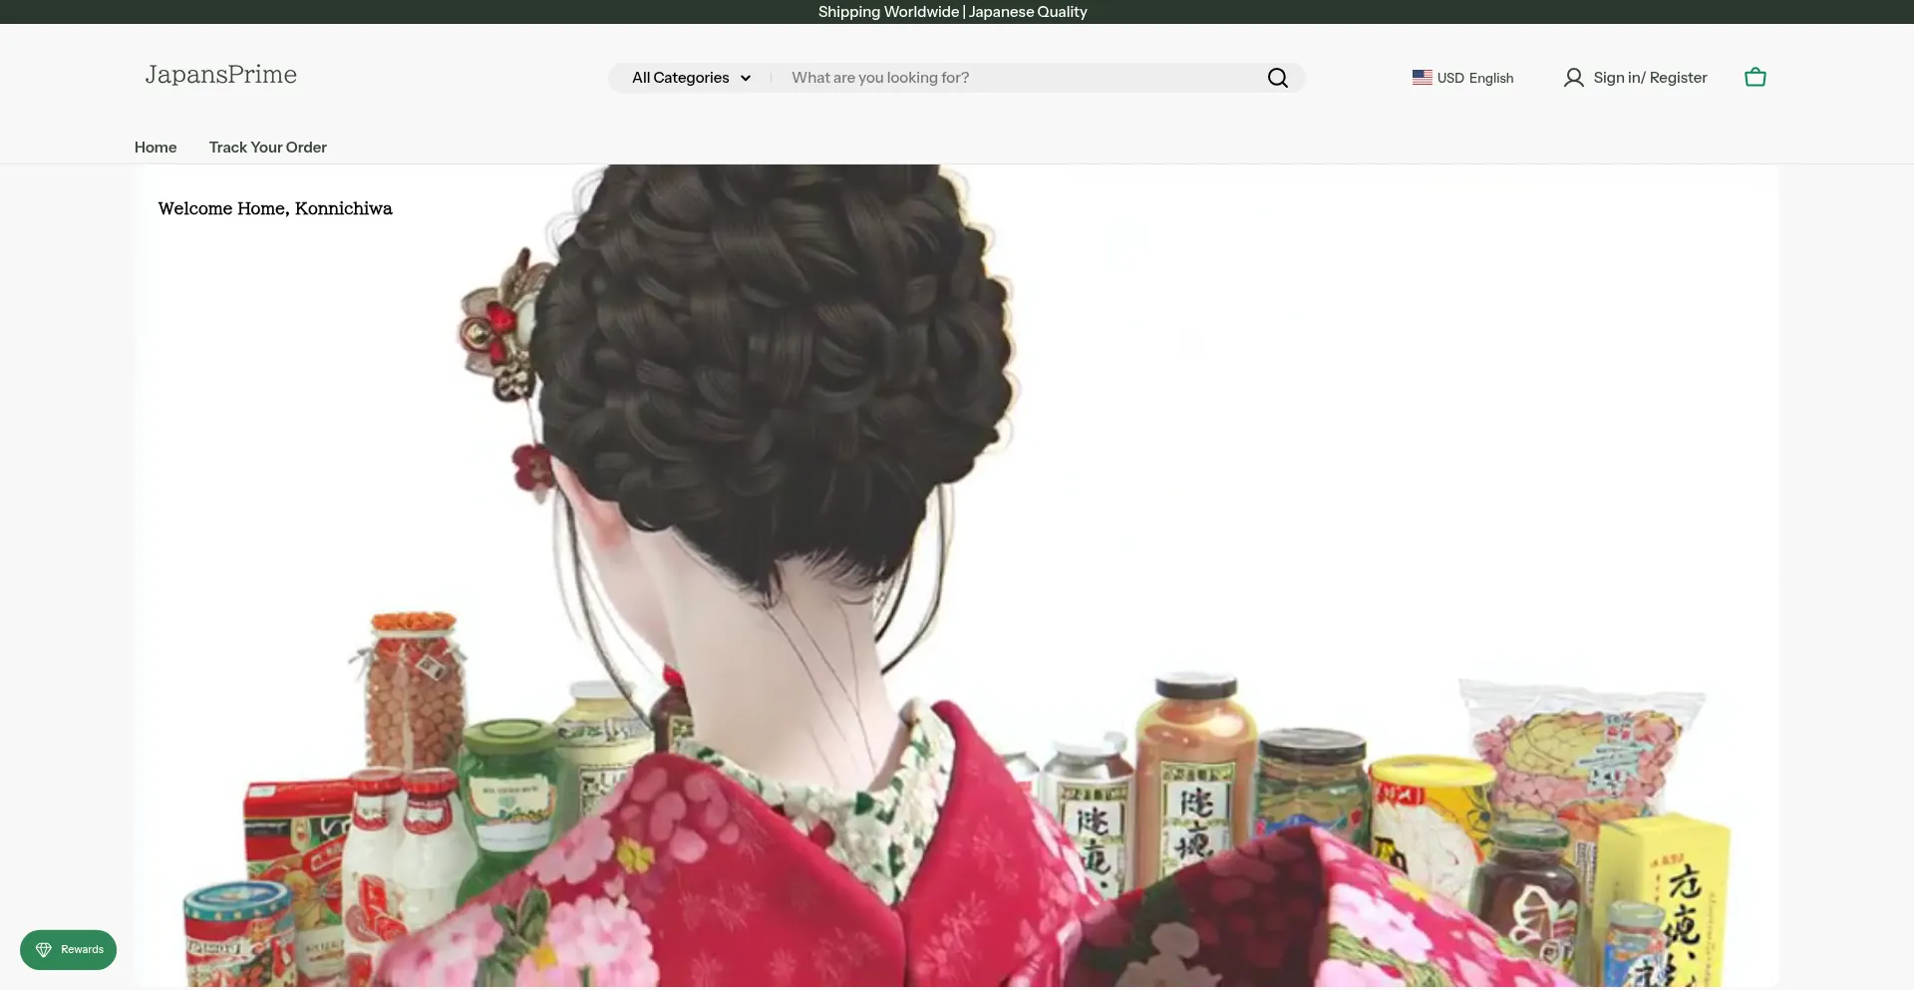Click the US flag currency icon
This screenshot has height=990, width=1914.
[x=1423, y=77]
